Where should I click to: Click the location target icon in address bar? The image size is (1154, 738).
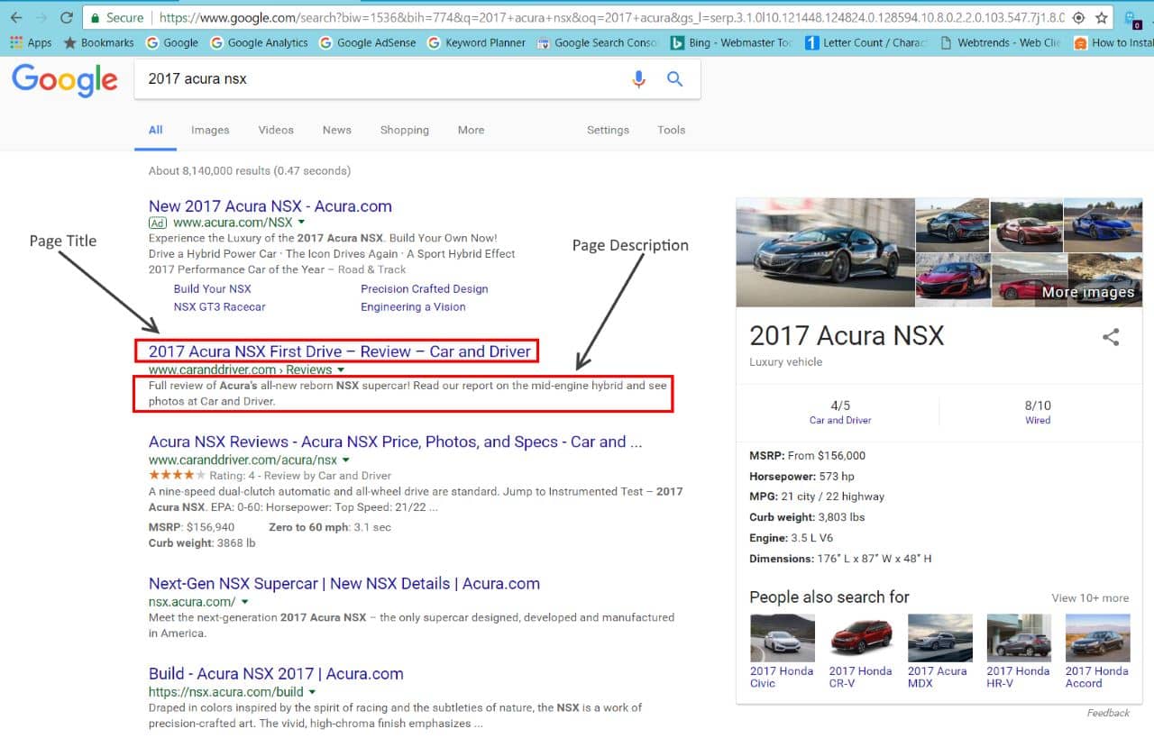pyautogui.click(x=1079, y=18)
